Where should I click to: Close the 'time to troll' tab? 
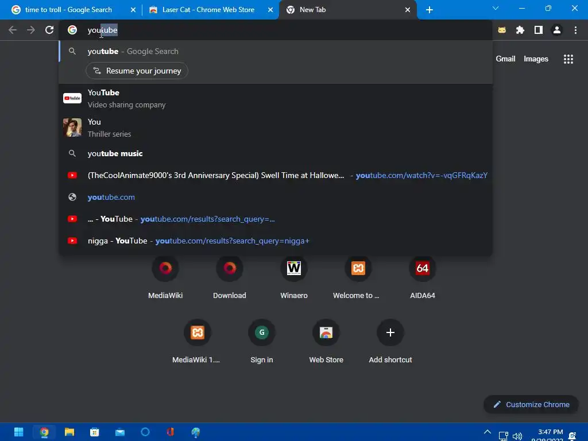point(133,10)
